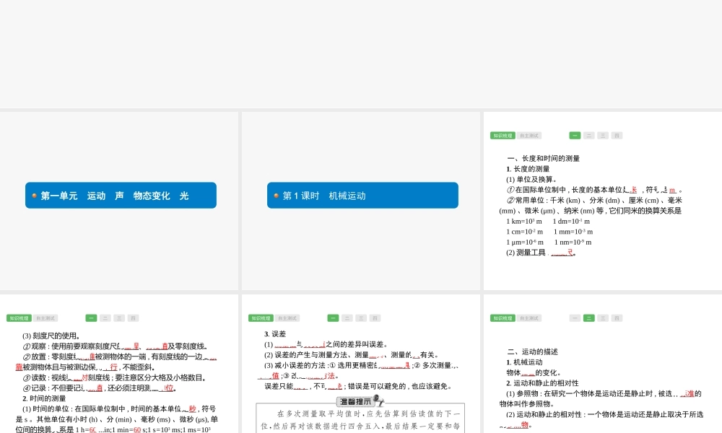
Task: Click the 温馨提示 label on the 误差 slide
Action: coord(355,402)
